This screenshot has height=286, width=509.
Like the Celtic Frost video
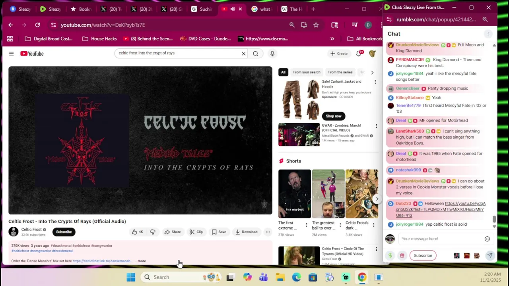tap(137, 232)
